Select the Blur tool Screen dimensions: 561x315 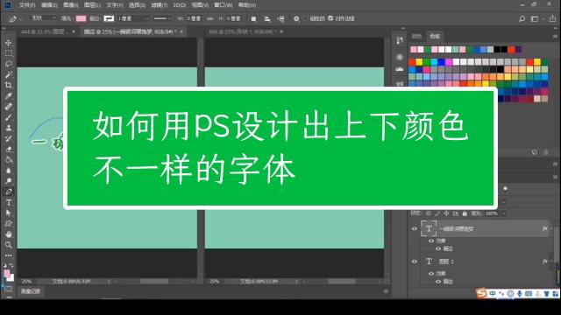pyautogui.click(x=9, y=171)
